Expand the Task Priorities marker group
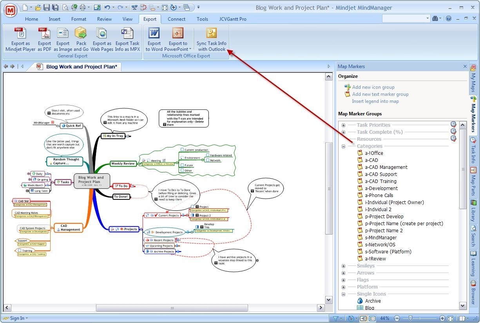The height and width of the screenshot is (323, 480). pos(344,125)
